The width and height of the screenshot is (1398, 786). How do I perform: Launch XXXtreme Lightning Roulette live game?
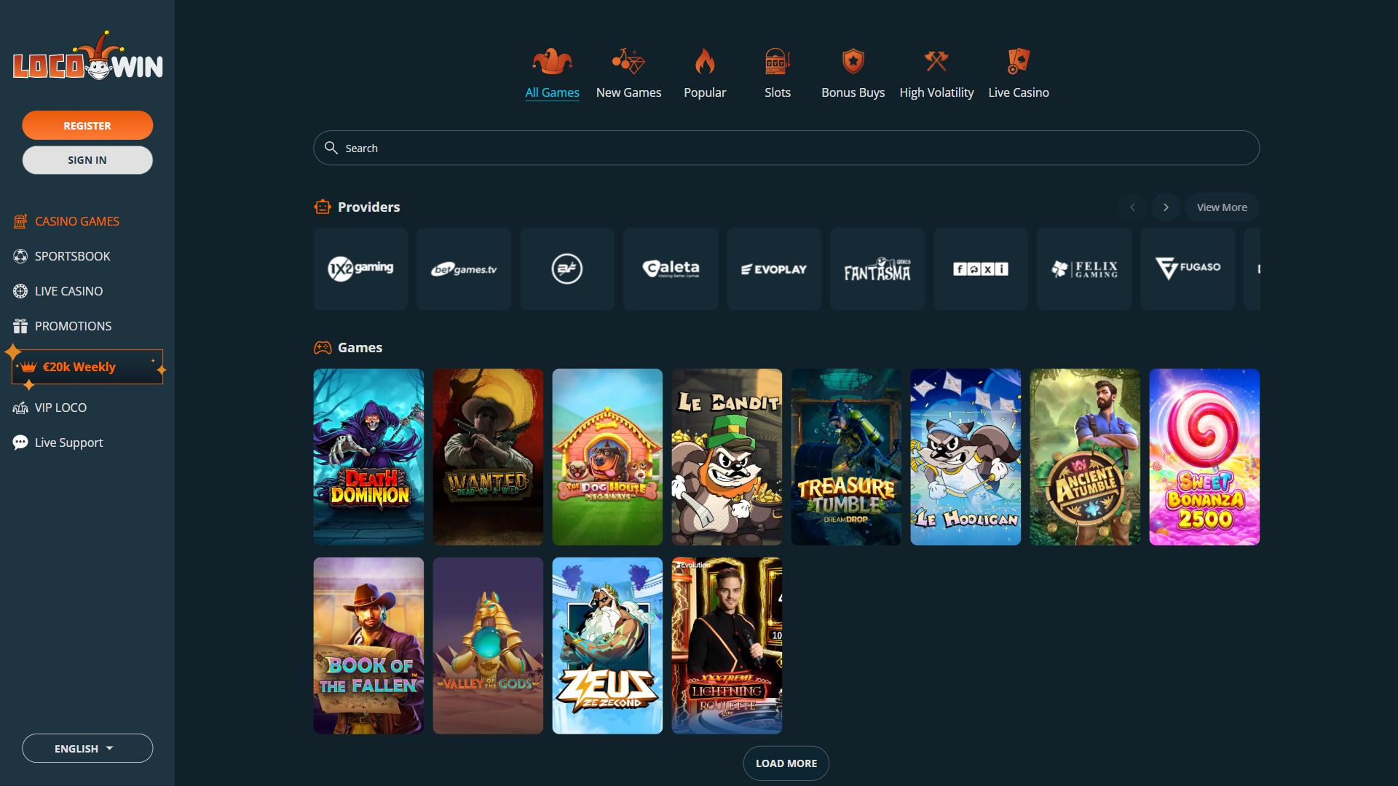point(727,646)
